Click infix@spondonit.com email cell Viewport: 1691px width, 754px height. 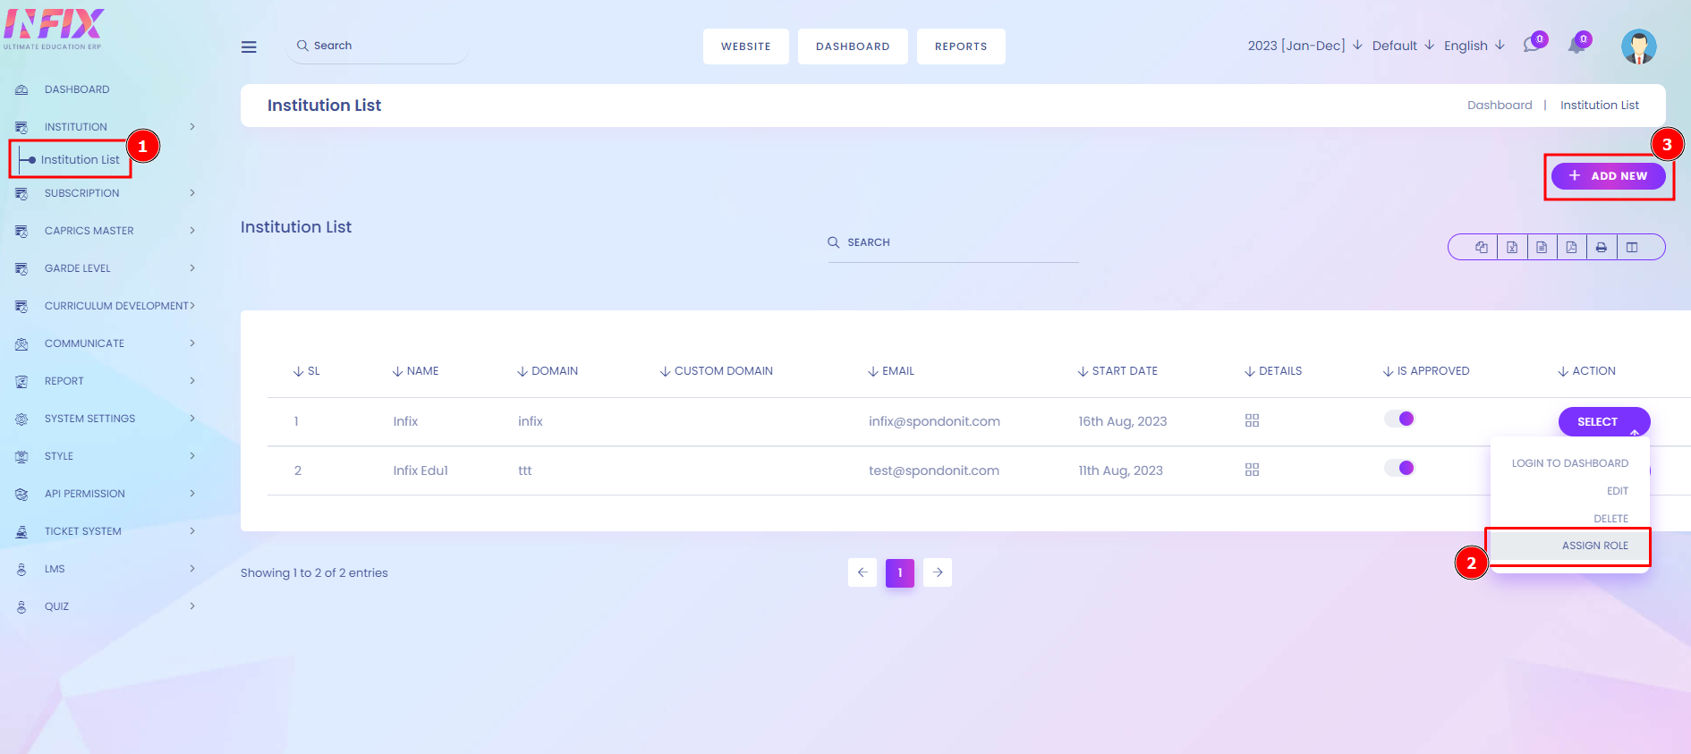pyautogui.click(x=934, y=421)
